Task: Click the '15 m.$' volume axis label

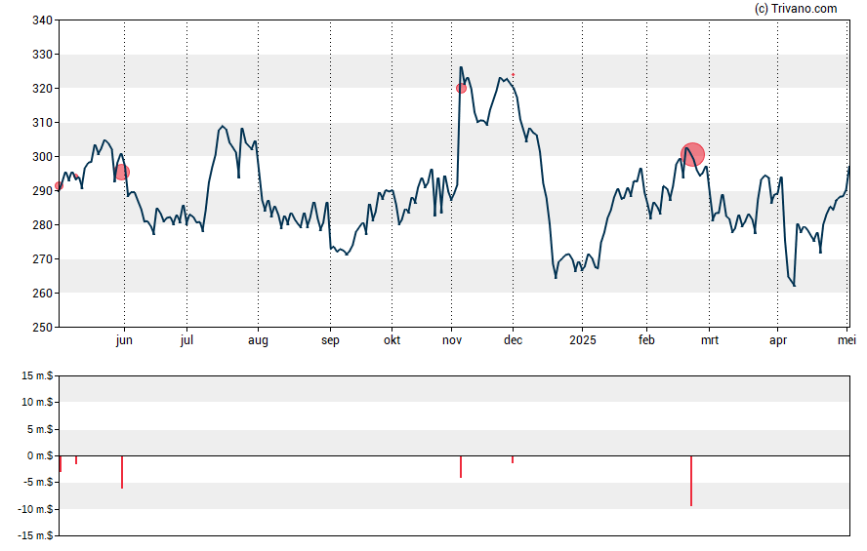Action: coord(37,376)
